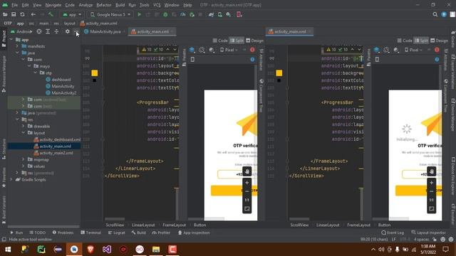Open the Profiler tool window
The image size is (456, 256).
[x=161, y=233]
